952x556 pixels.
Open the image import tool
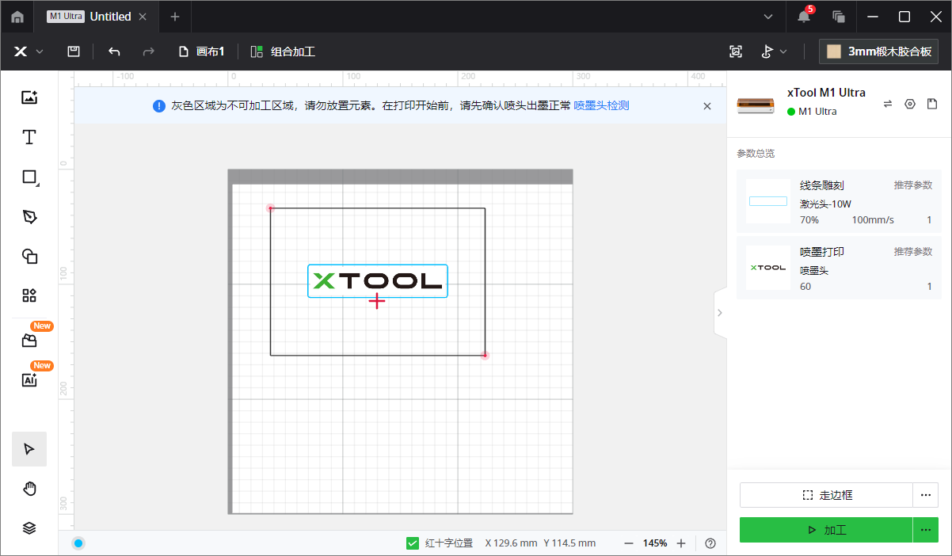point(29,97)
